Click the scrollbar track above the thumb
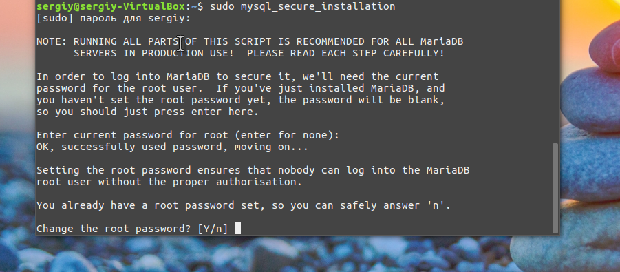The image size is (620, 272). [x=555, y=71]
